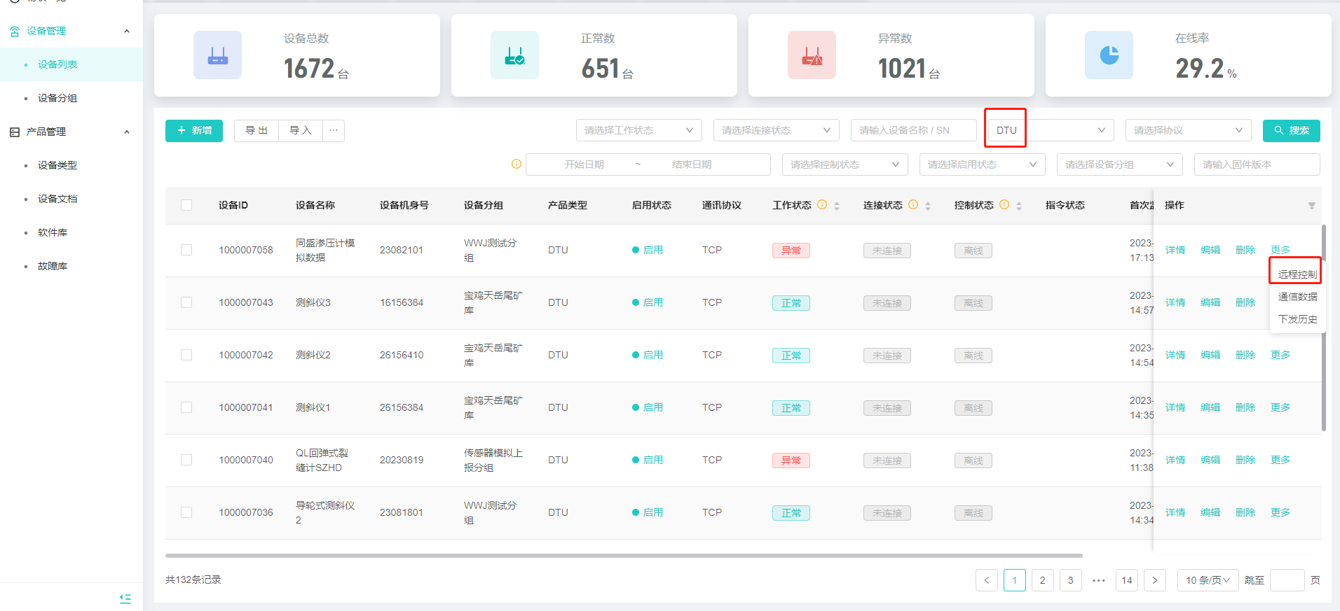Open the 请选择工作状态 dropdown
This screenshot has height=611, width=1340.
click(x=638, y=131)
